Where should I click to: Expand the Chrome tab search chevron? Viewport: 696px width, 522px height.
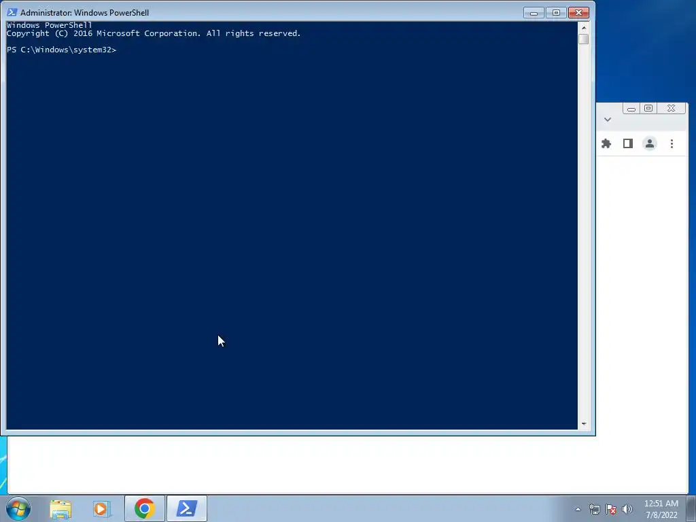coord(608,120)
